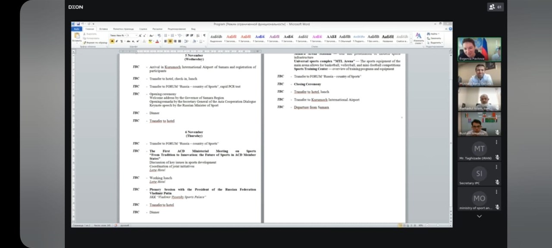
Task: Click the red font color swatch button
Action: [157, 41]
